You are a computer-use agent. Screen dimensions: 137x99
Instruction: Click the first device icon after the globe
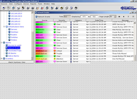pyautogui.click(x=28, y=8)
